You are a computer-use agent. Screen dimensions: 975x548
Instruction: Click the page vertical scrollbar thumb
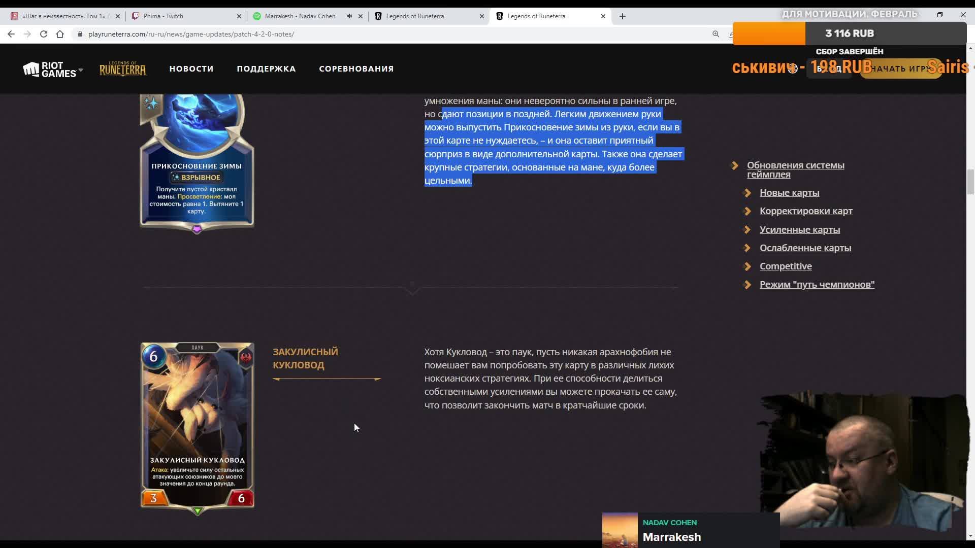tap(970, 182)
